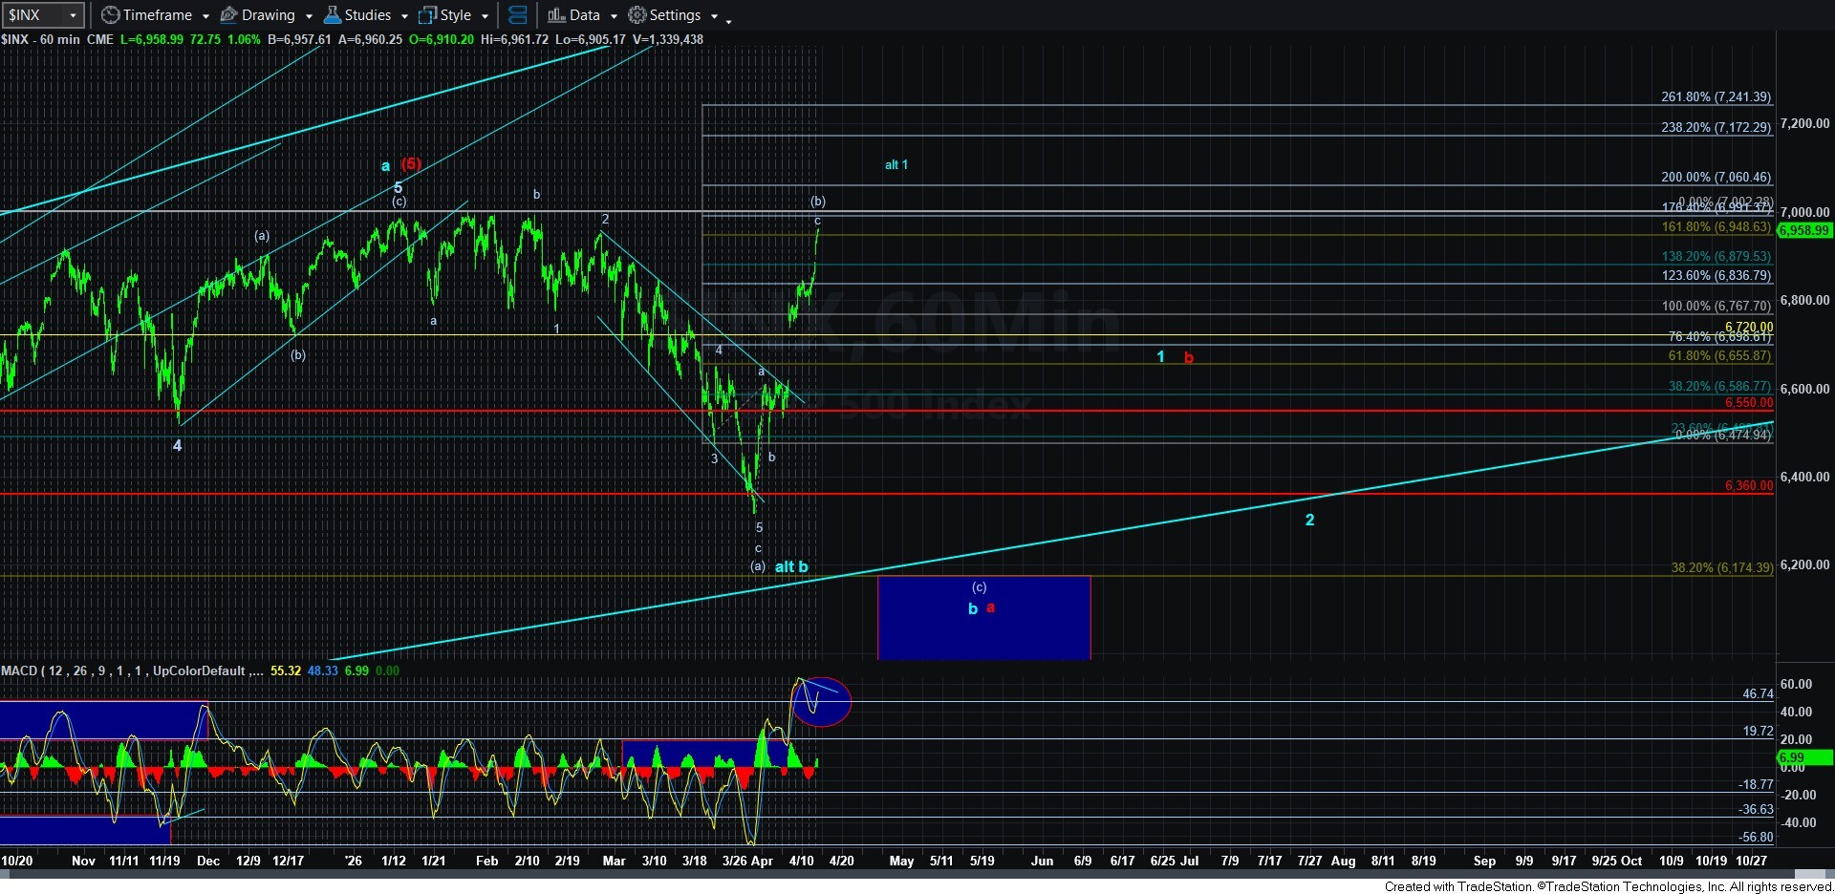Click the green 6,958.99 current price tag
This screenshot has height=894, width=1835.
click(x=1803, y=230)
